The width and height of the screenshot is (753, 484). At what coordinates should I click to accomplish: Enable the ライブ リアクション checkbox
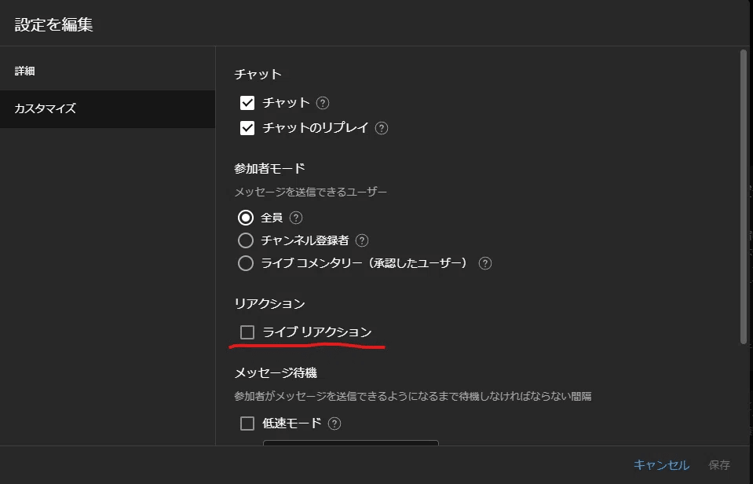(247, 332)
